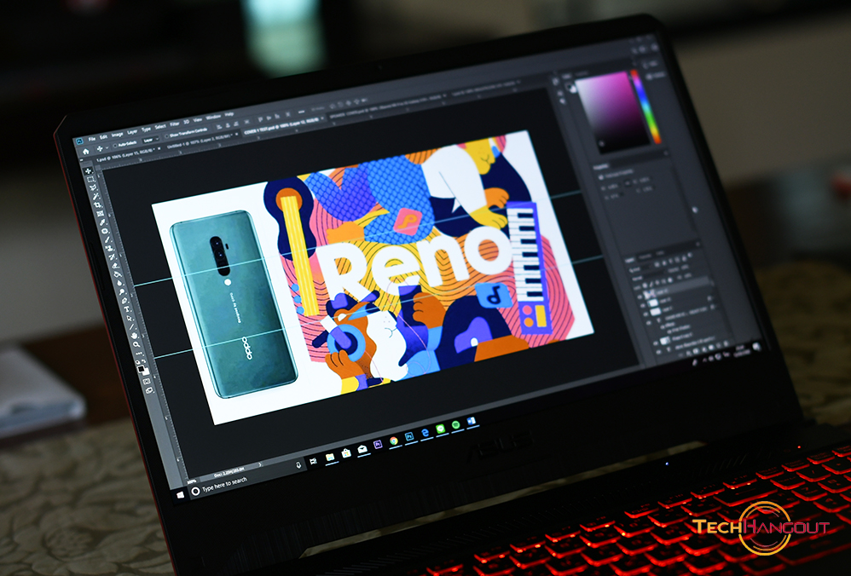The height and width of the screenshot is (576, 851).
Task: Select the Rectangular Marquee tool
Action: (90, 180)
